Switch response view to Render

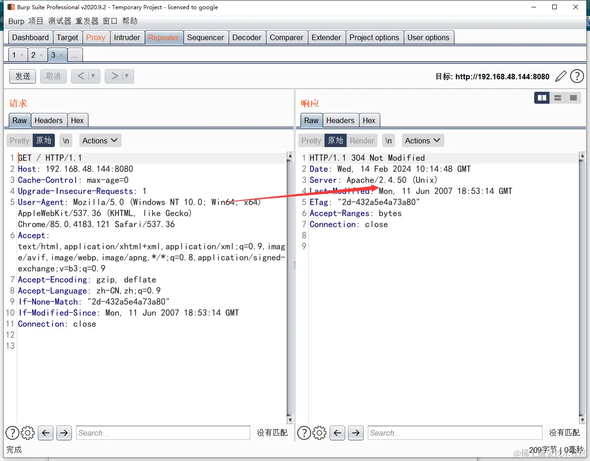click(x=362, y=141)
